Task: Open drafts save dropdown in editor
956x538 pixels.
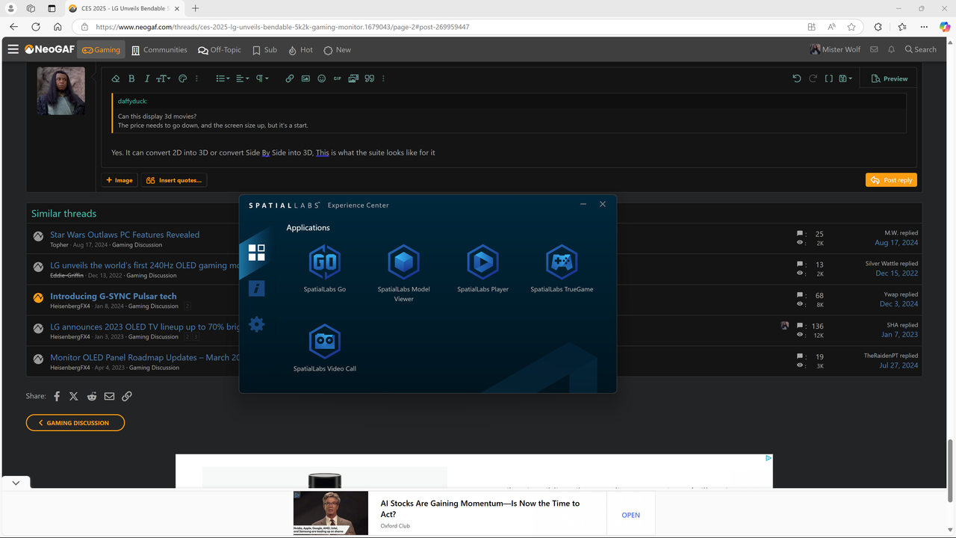Action: click(x=845, y=78)
